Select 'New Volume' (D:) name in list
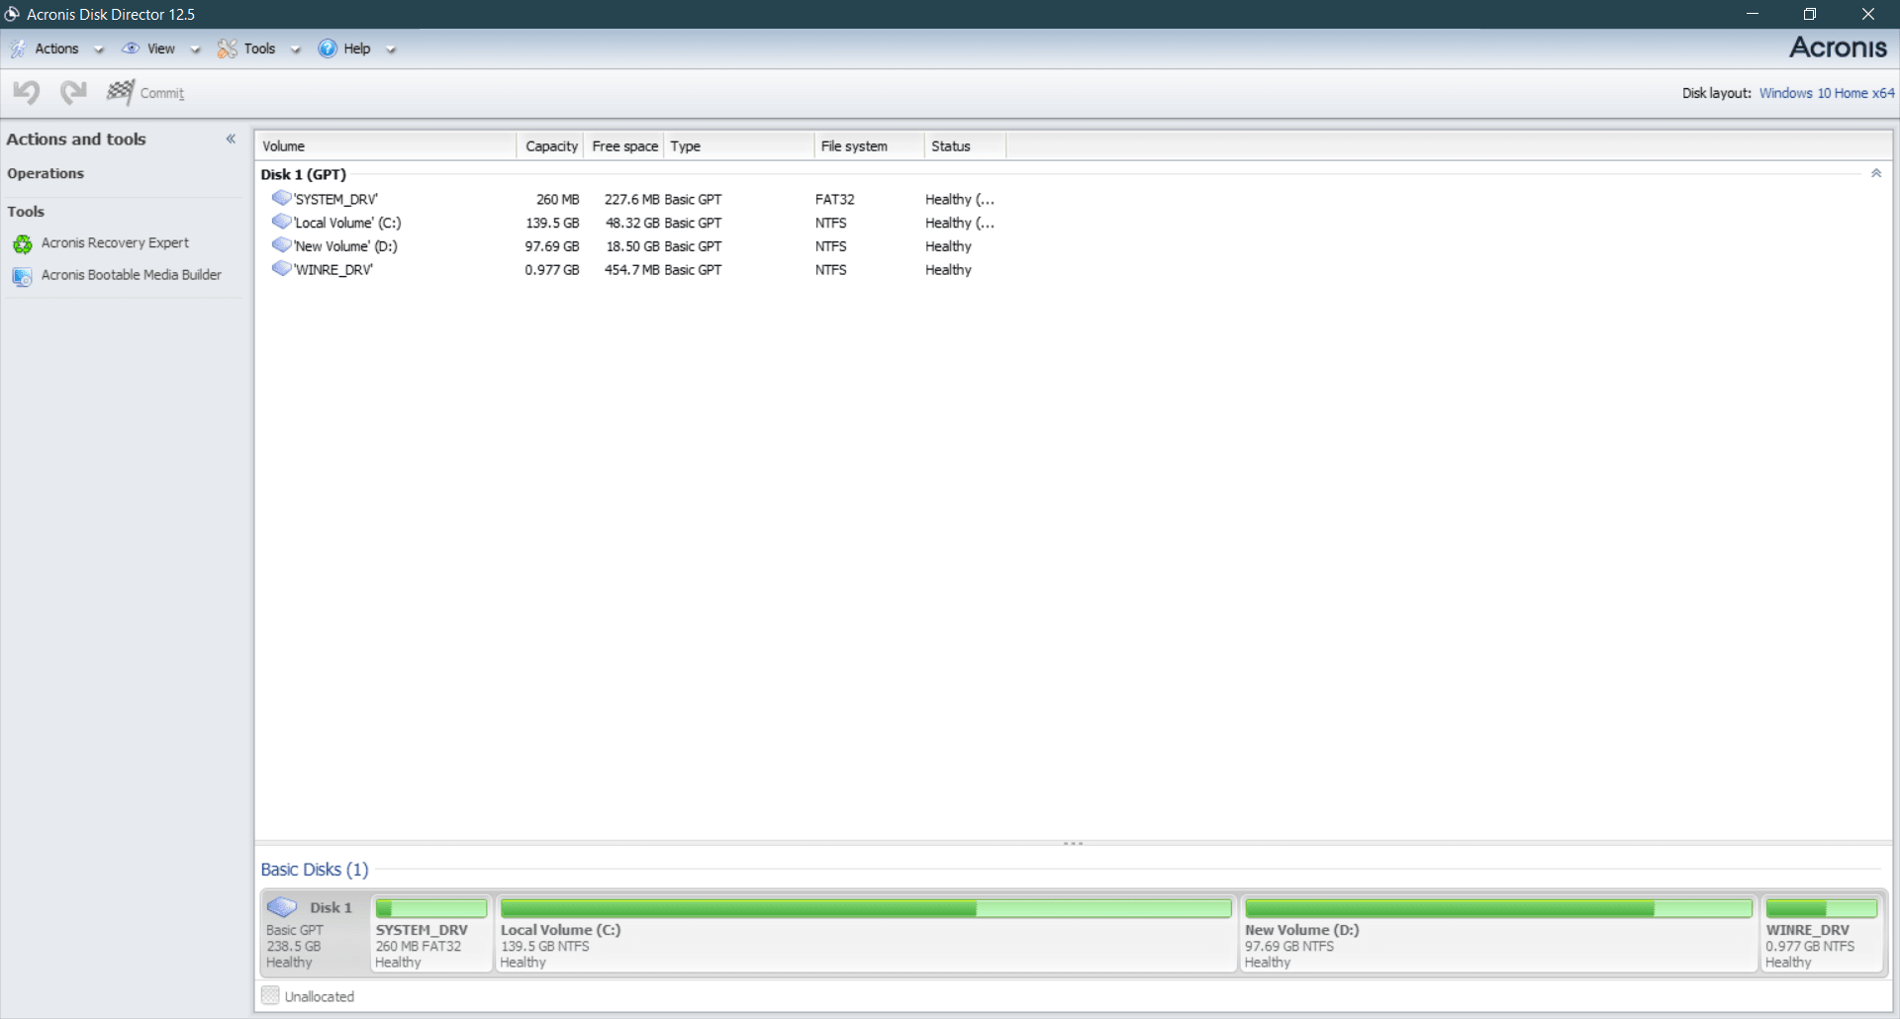The image size is (1900, 1019). [x=345, y=246]
